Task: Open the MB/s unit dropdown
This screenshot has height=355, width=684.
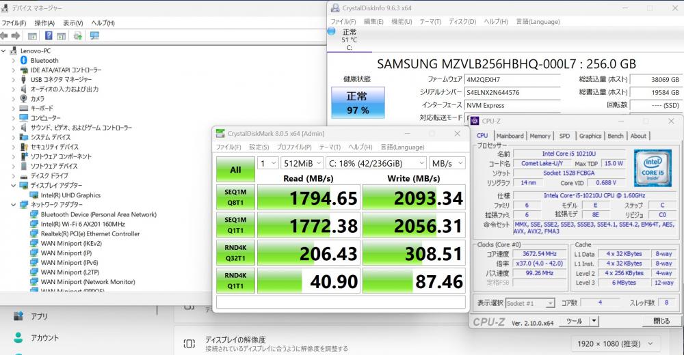Action: (447, 163)
